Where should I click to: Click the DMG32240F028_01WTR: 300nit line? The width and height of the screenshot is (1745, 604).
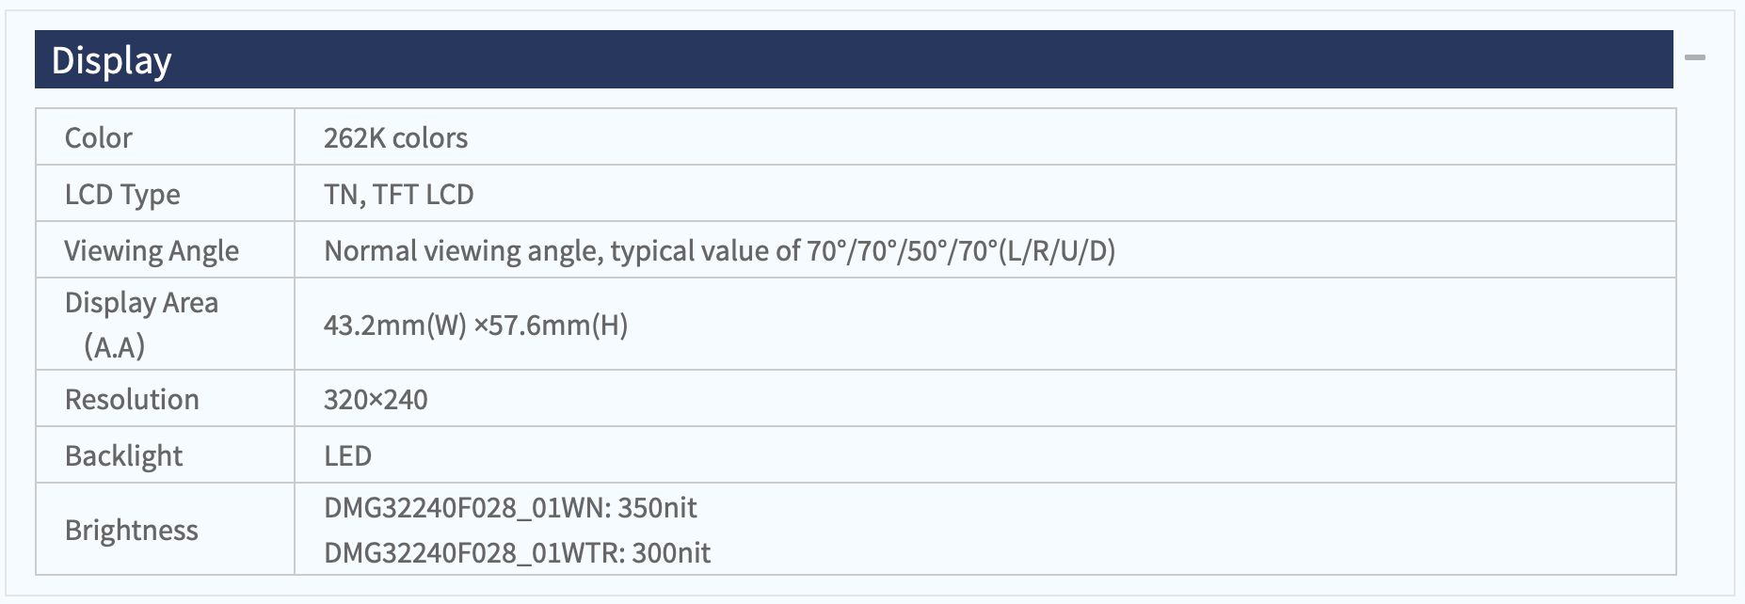517,552
